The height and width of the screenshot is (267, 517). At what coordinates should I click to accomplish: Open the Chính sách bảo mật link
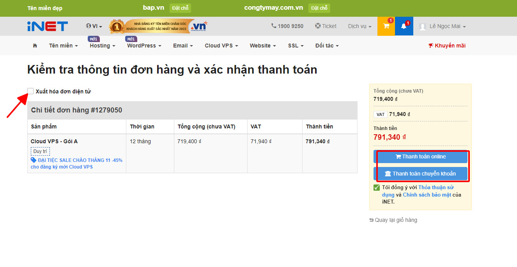427,195
